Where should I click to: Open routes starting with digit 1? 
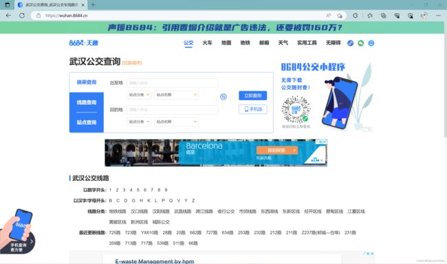coord(110,190)
